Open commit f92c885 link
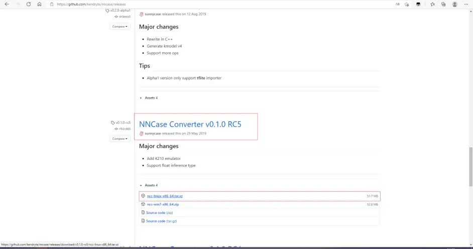 click(125, 129)
